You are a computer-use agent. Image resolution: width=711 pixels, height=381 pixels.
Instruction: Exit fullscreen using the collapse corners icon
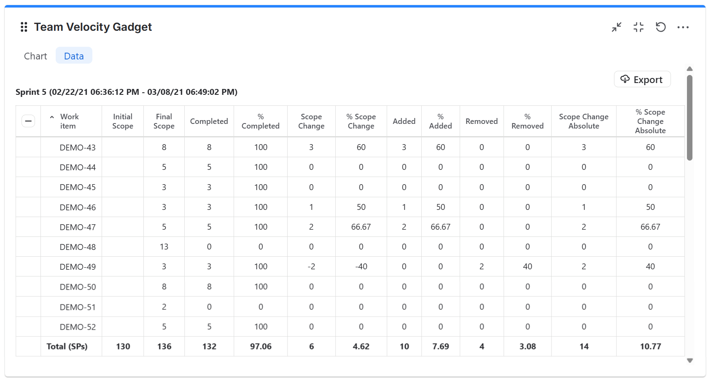pos(638,27)
